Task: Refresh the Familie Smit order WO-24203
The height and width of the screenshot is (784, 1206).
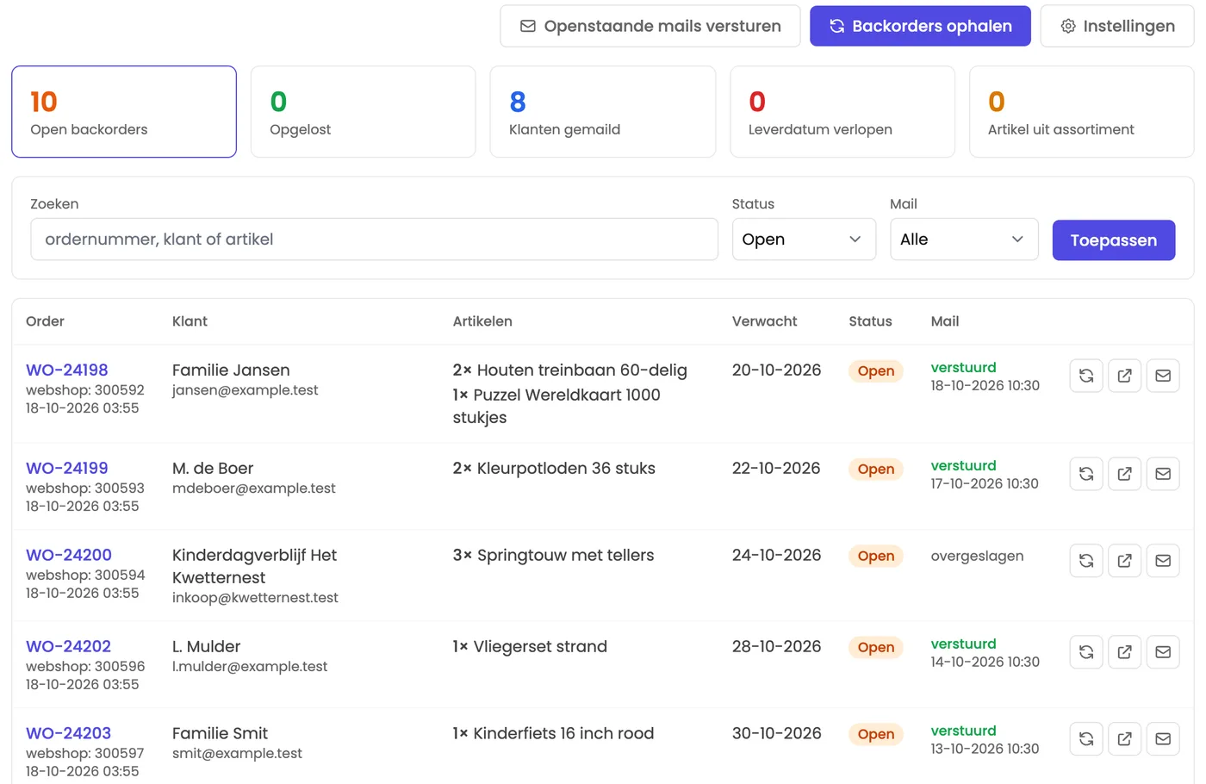Action: pos(1086,739)
